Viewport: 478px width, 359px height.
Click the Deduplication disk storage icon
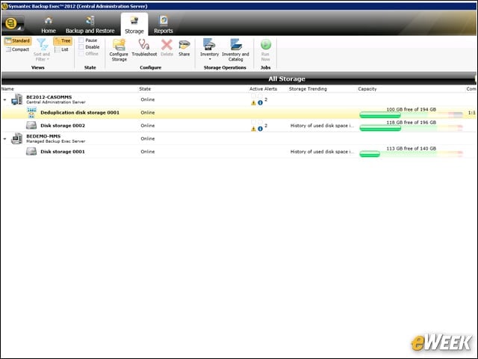coord(31,113)
